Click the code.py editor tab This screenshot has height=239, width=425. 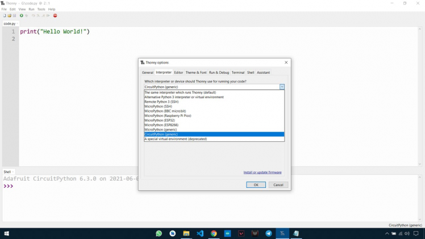coord(10,23)
